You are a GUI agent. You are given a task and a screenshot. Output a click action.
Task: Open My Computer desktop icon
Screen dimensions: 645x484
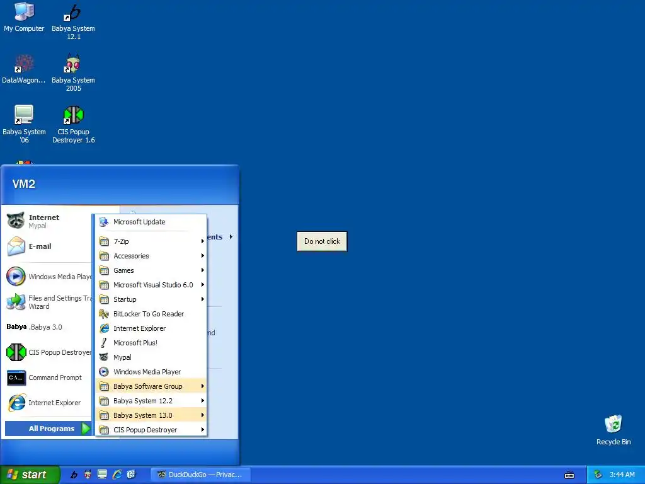point(24,17)
